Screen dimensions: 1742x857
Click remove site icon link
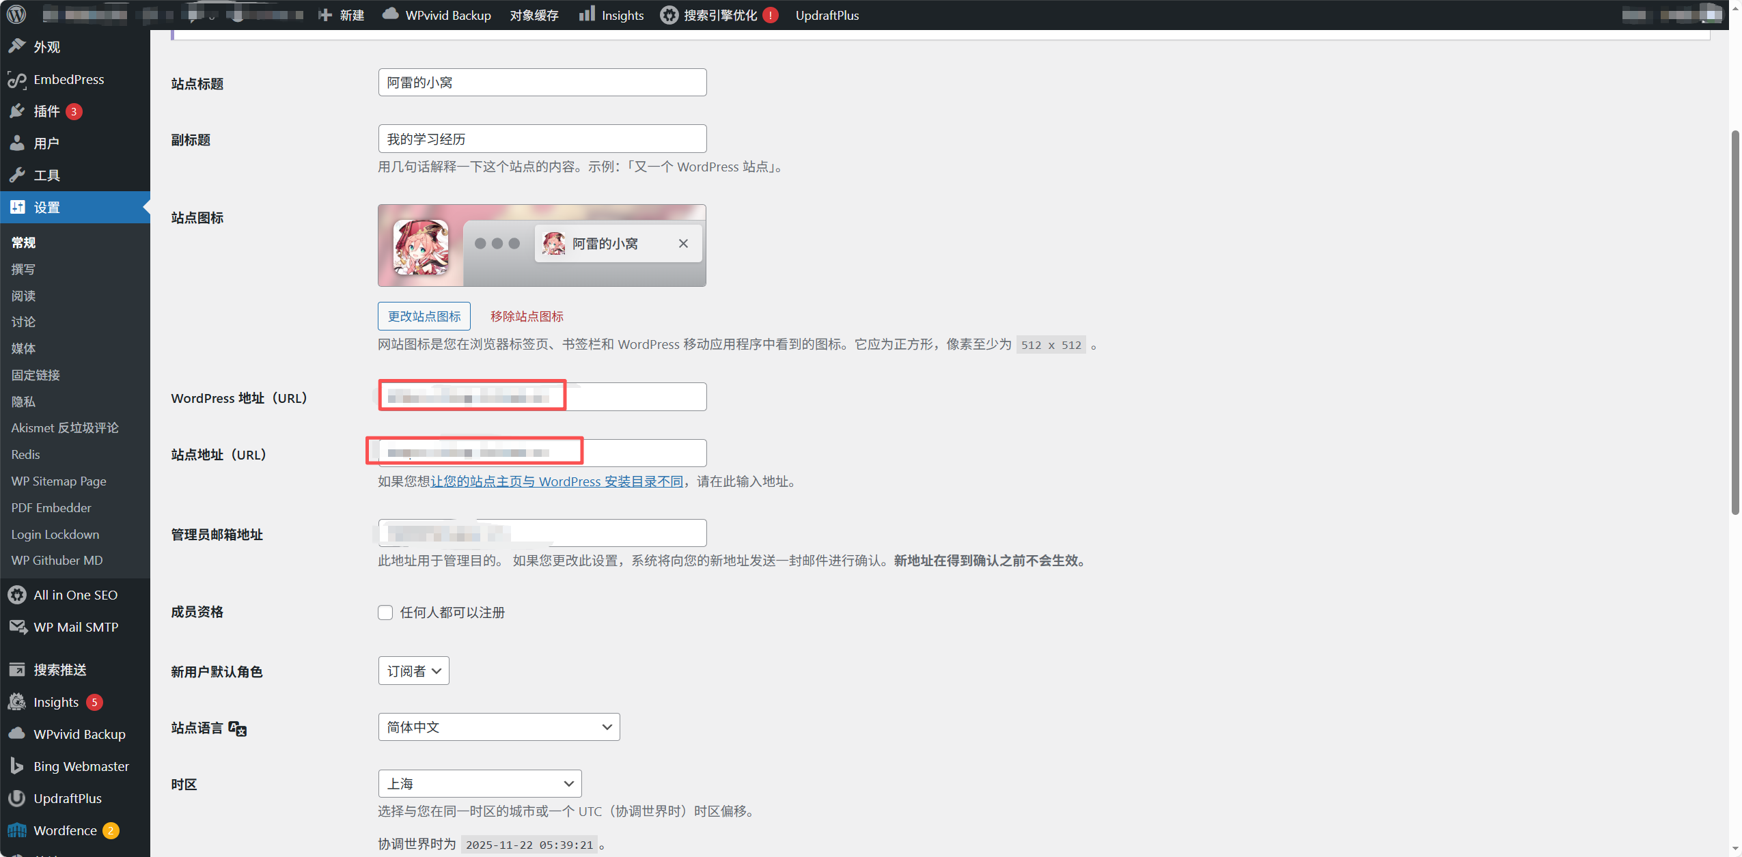tap(527, 316)
